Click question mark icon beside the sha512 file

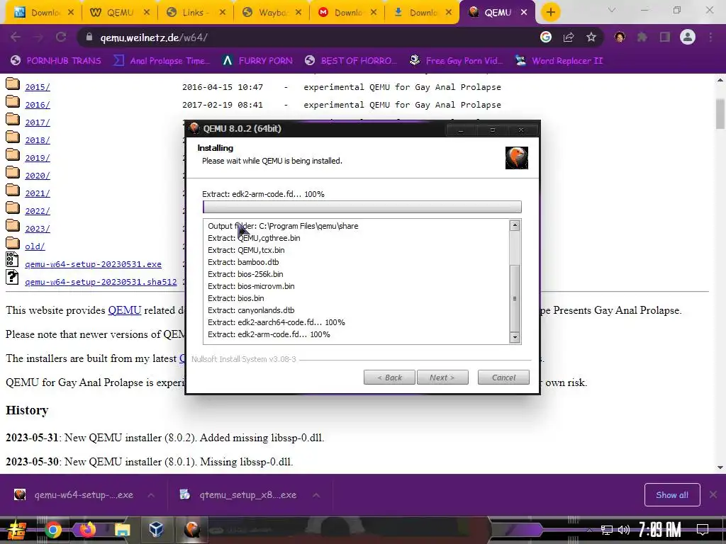12,277
